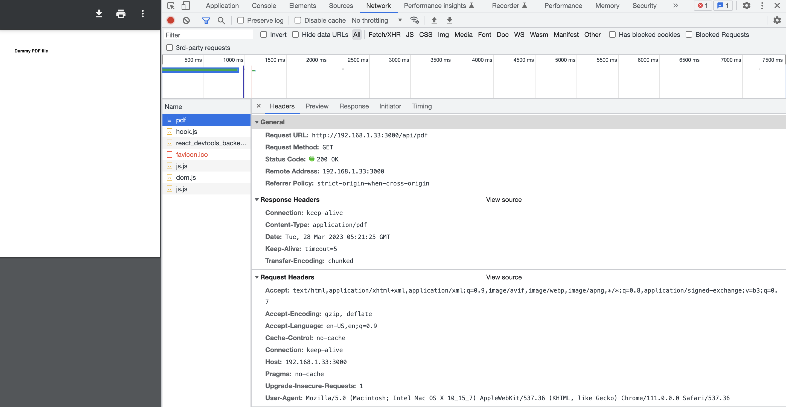Viewport: 786px width, 407px height.
Task: Click the PDF viewer print icon
Action: coord(121,14)
